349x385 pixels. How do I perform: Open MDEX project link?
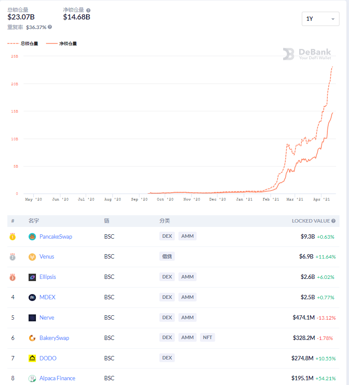pyautogui.click(x=47, y=298)
